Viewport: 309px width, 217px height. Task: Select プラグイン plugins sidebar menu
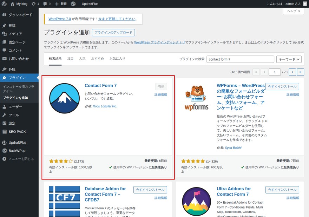coord(19,78)
